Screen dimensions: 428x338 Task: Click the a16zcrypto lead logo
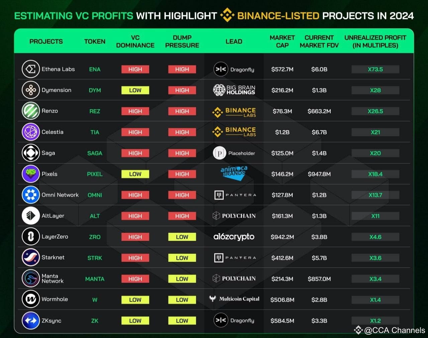pos(234,237)
